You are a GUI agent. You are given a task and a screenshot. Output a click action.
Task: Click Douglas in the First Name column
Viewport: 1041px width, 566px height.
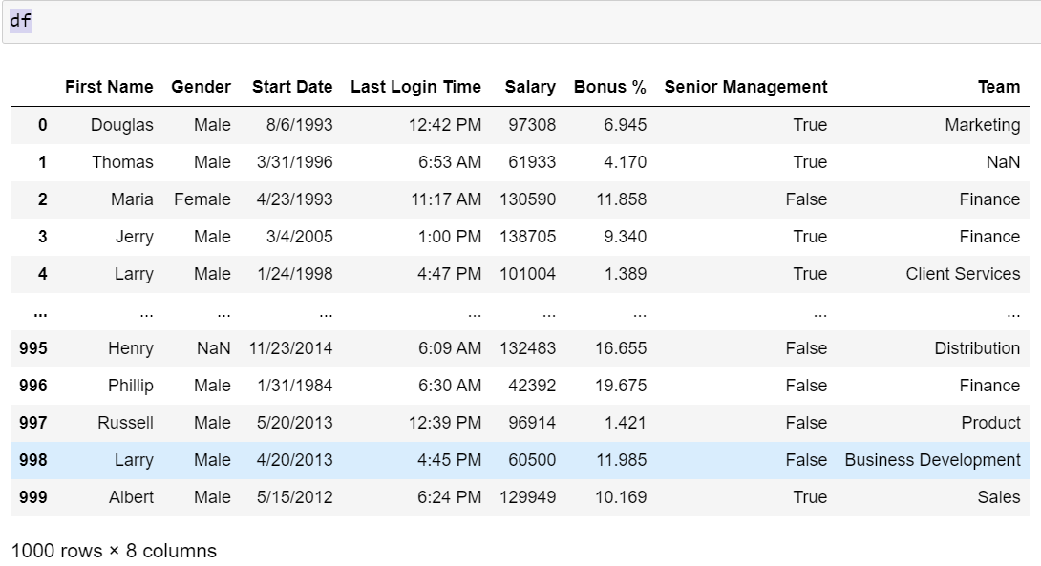(x=120, y=125)
